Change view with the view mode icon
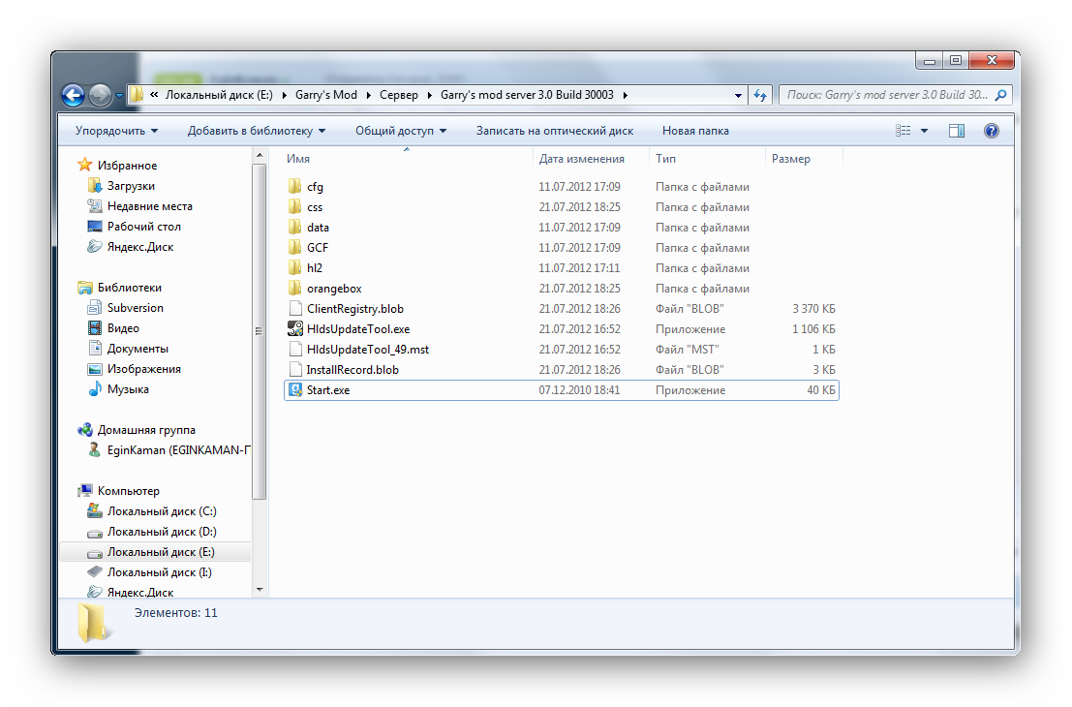This screenshot has width=1072, height=707. point(904,131)
